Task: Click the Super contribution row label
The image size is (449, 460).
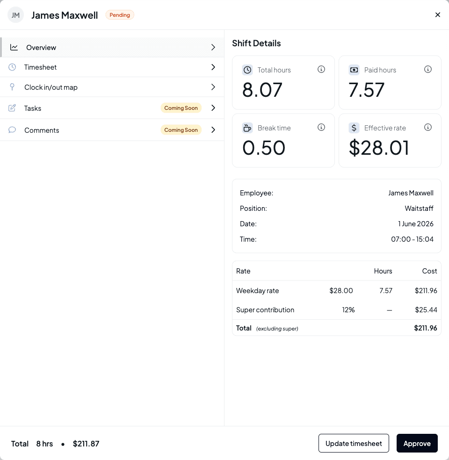Action: pyautogui.click(x=265, y=310)
